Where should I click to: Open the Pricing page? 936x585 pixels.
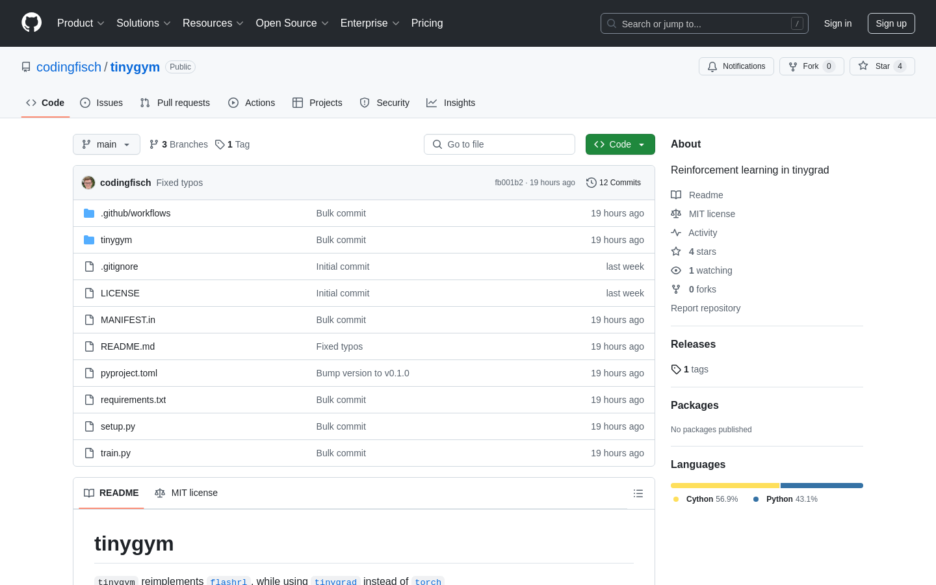tap(427, 23)
